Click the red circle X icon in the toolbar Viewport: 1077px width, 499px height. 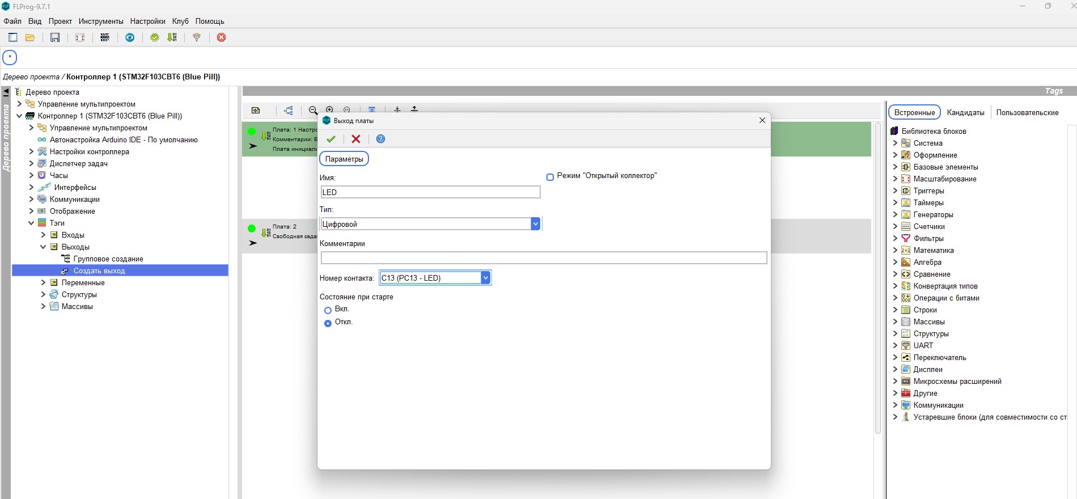point(222,37)
